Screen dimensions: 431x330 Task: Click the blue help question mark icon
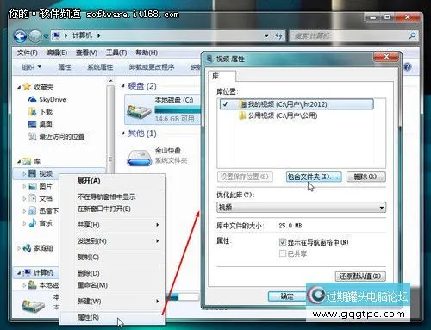click(x=407, y=66)
